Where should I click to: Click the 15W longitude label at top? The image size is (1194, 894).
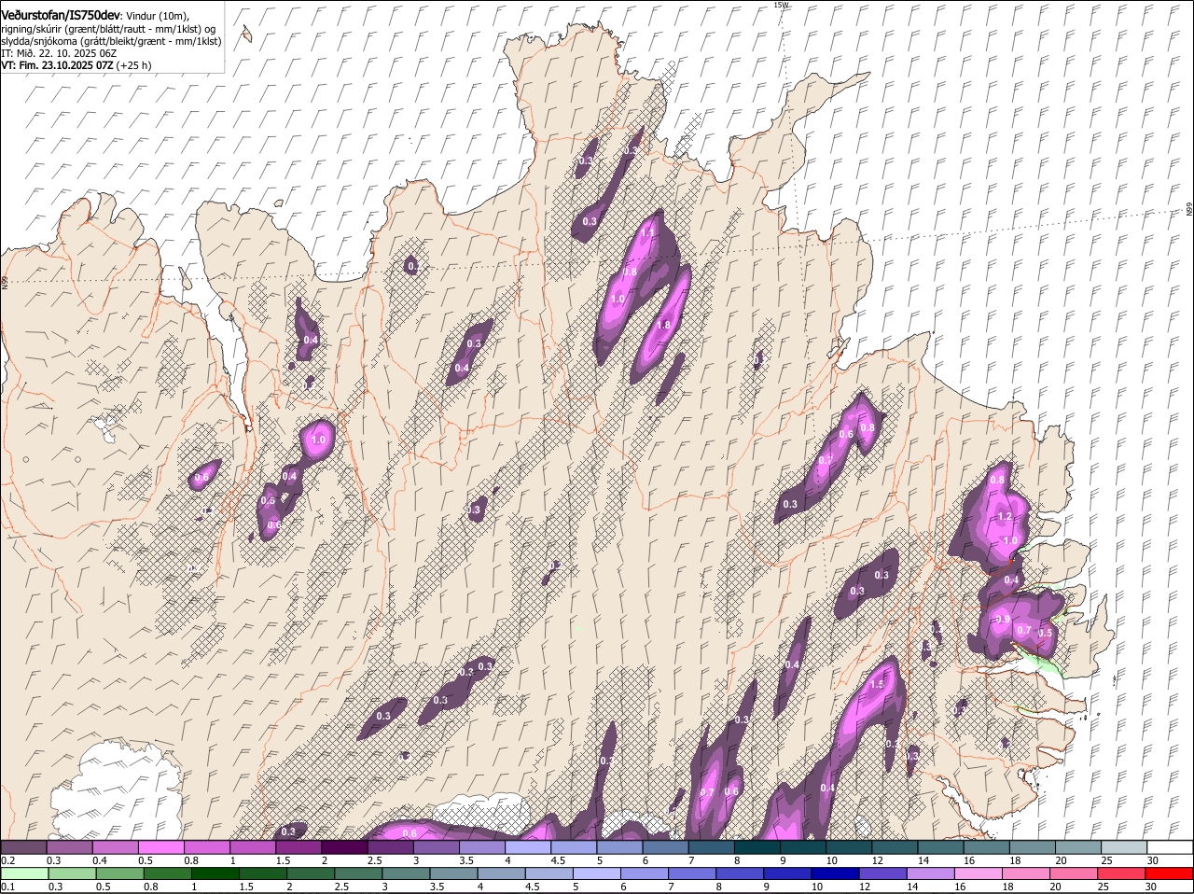(781, 5)
